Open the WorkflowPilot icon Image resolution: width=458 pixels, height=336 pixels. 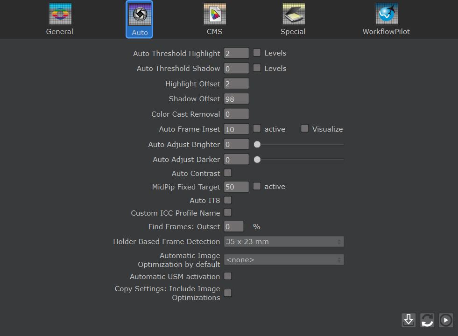tap(386, 14)
